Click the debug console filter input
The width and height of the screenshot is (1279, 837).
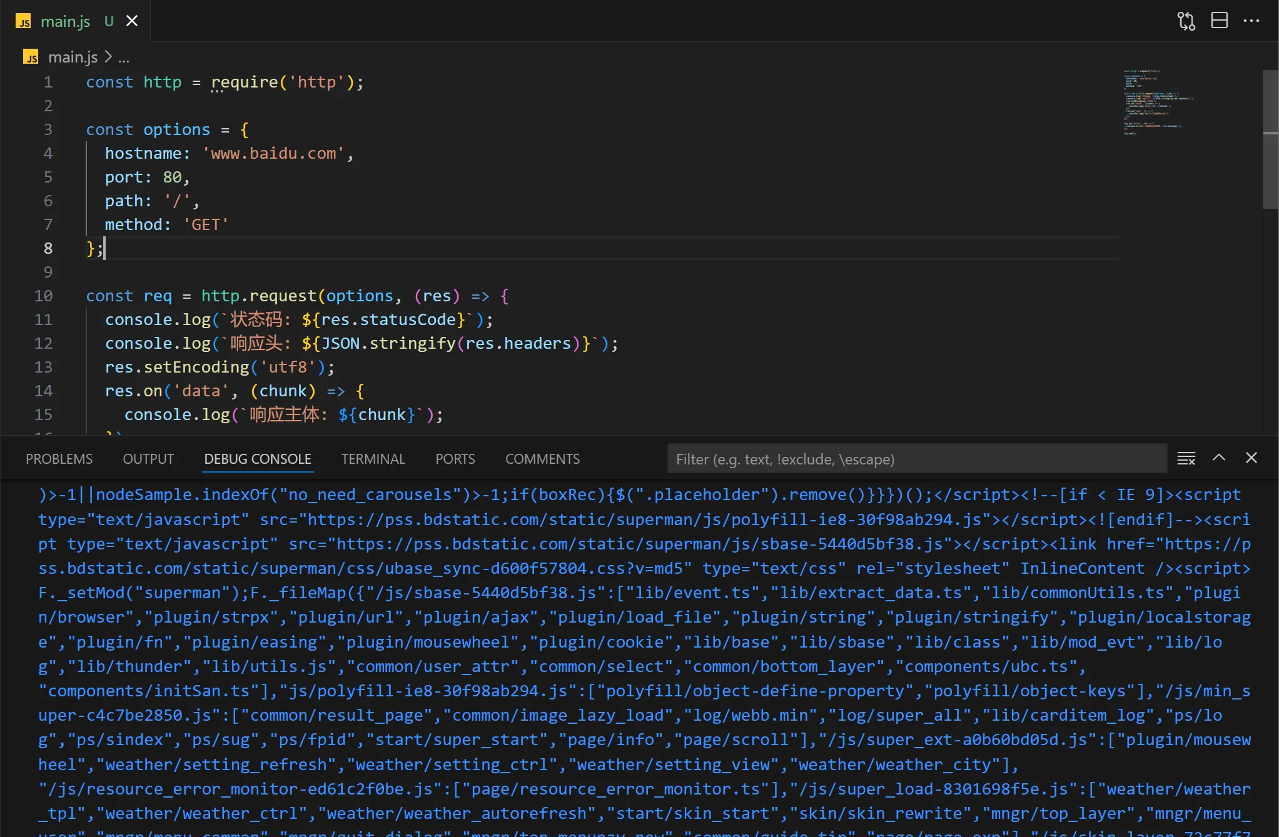(916, 459)
